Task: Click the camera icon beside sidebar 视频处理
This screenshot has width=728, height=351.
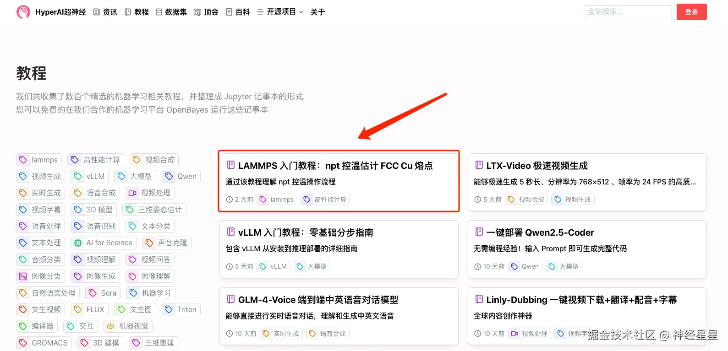Action: [132, 193]
